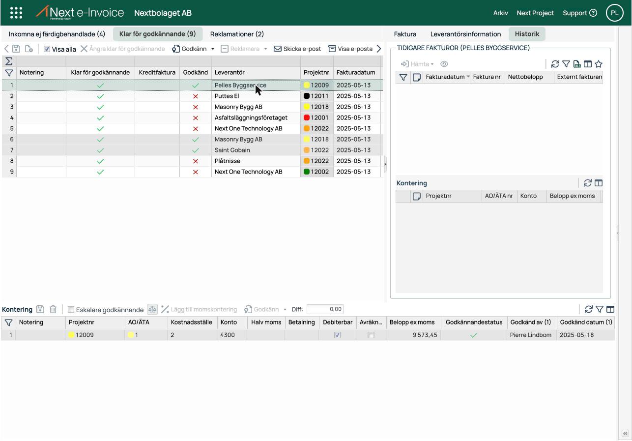Click the document icon next to save in invoice toolbar
Image resolution: width=632 pixels, height=441 pixels.
[x=29, y=49]
